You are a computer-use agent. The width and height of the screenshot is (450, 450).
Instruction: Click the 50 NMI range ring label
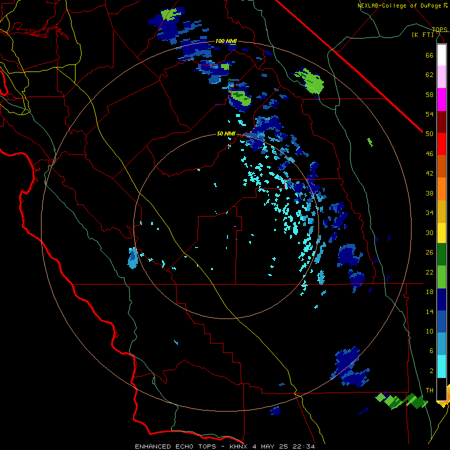[x=226, y=133]
